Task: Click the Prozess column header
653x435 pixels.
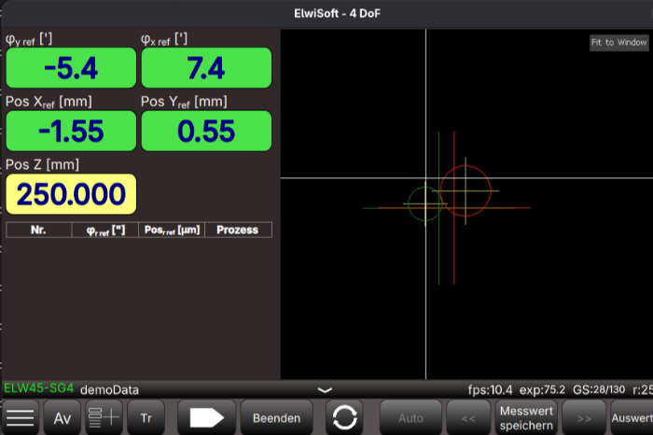Action: point(238,230)
